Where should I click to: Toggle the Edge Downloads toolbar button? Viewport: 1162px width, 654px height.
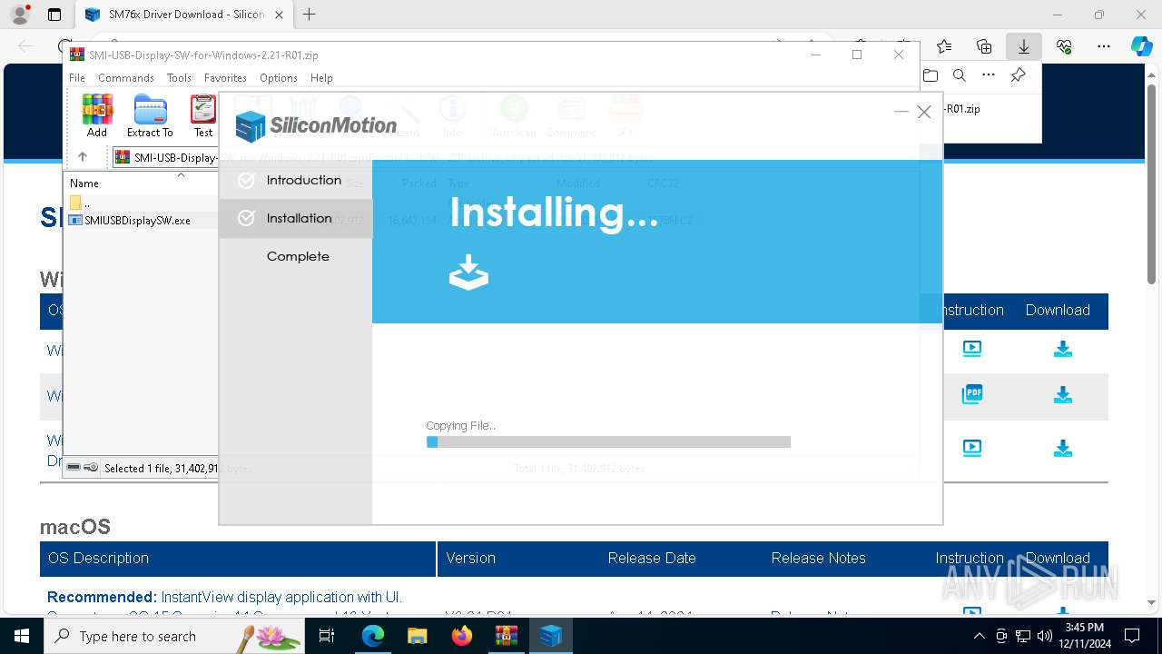click(x=1023, y=46)
